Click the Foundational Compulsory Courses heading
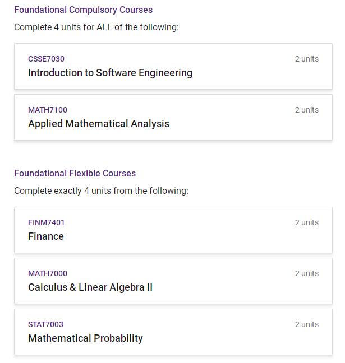The height and width of the screenshot is (363, 345). coord(83,10)
